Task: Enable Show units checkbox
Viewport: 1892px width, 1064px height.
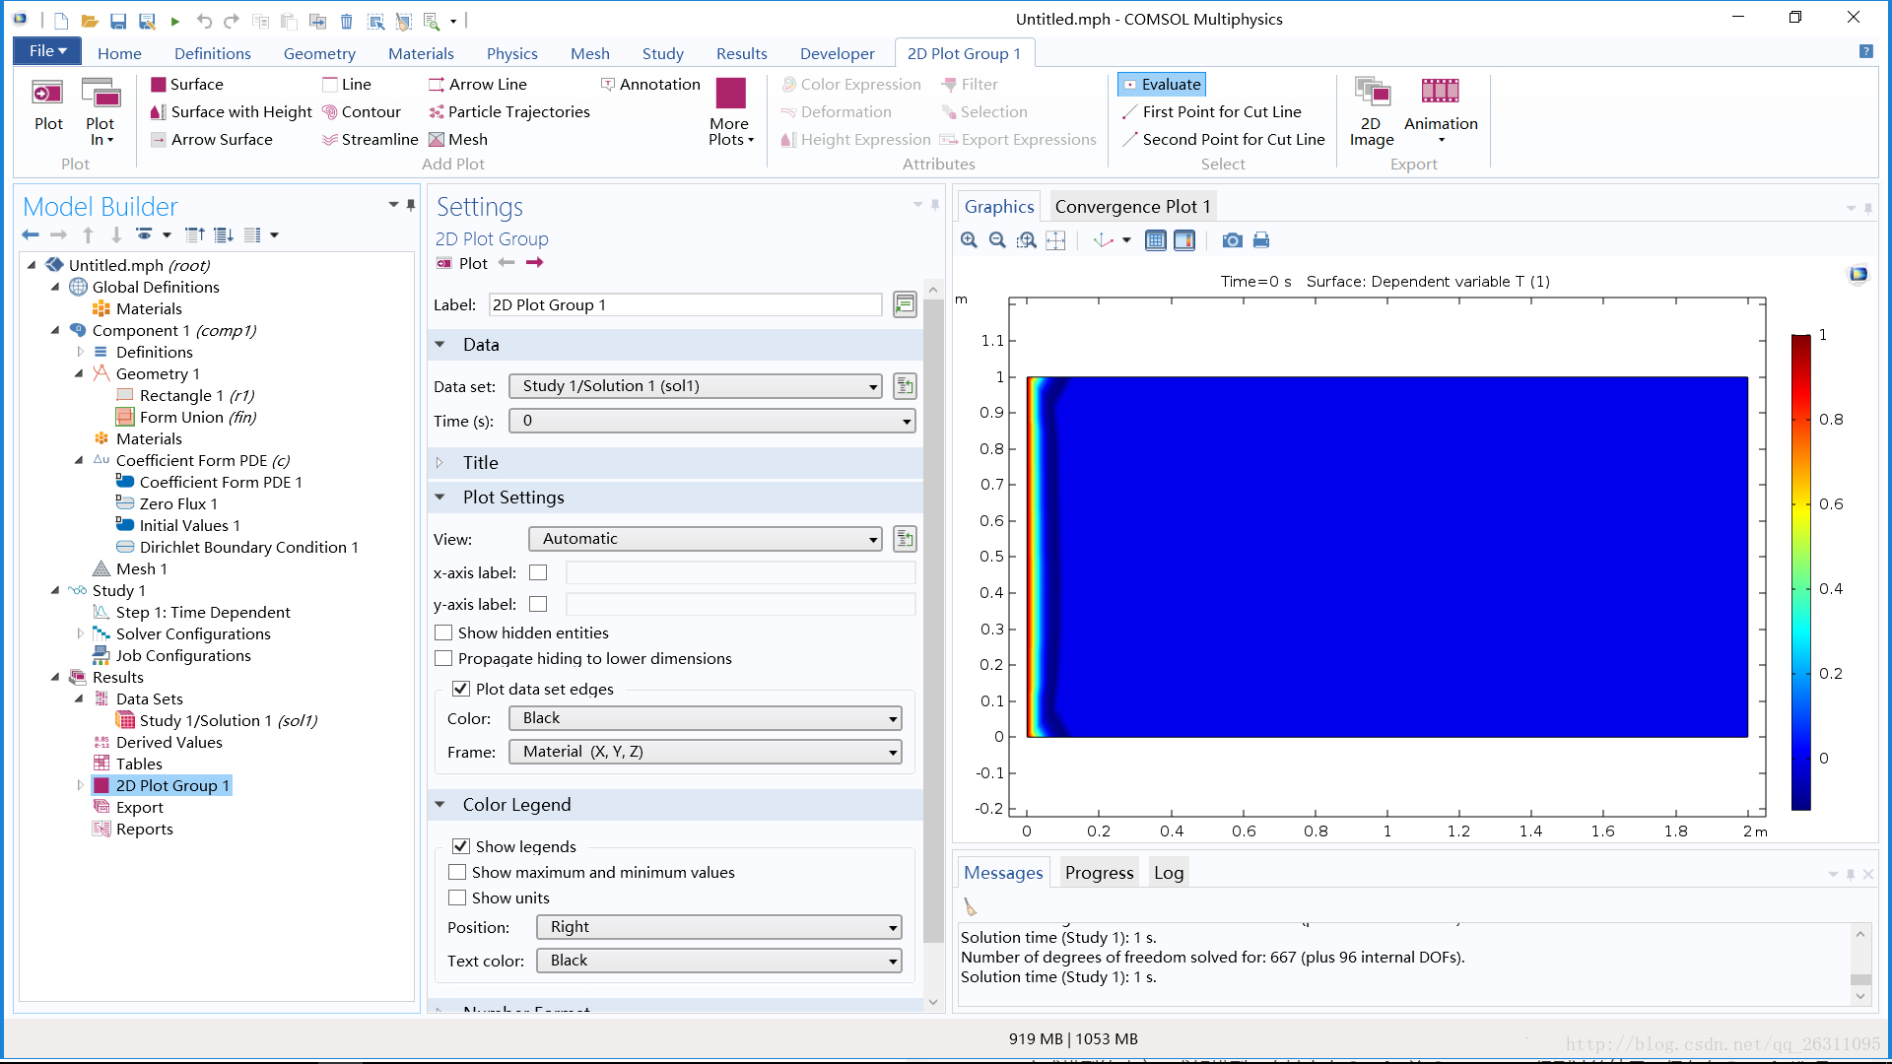Action: [x=457, y=898]
